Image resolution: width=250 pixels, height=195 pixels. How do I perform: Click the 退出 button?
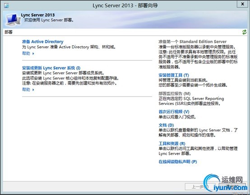(x=232, y=186)
